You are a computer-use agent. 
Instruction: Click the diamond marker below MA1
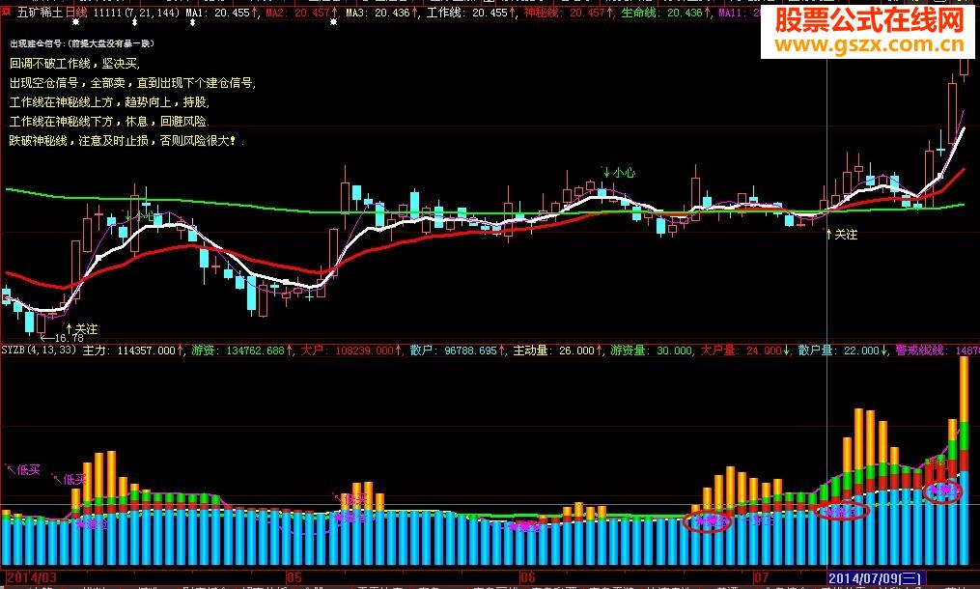click(192, 22)
